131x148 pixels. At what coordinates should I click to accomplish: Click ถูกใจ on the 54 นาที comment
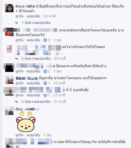click(19, 16)
